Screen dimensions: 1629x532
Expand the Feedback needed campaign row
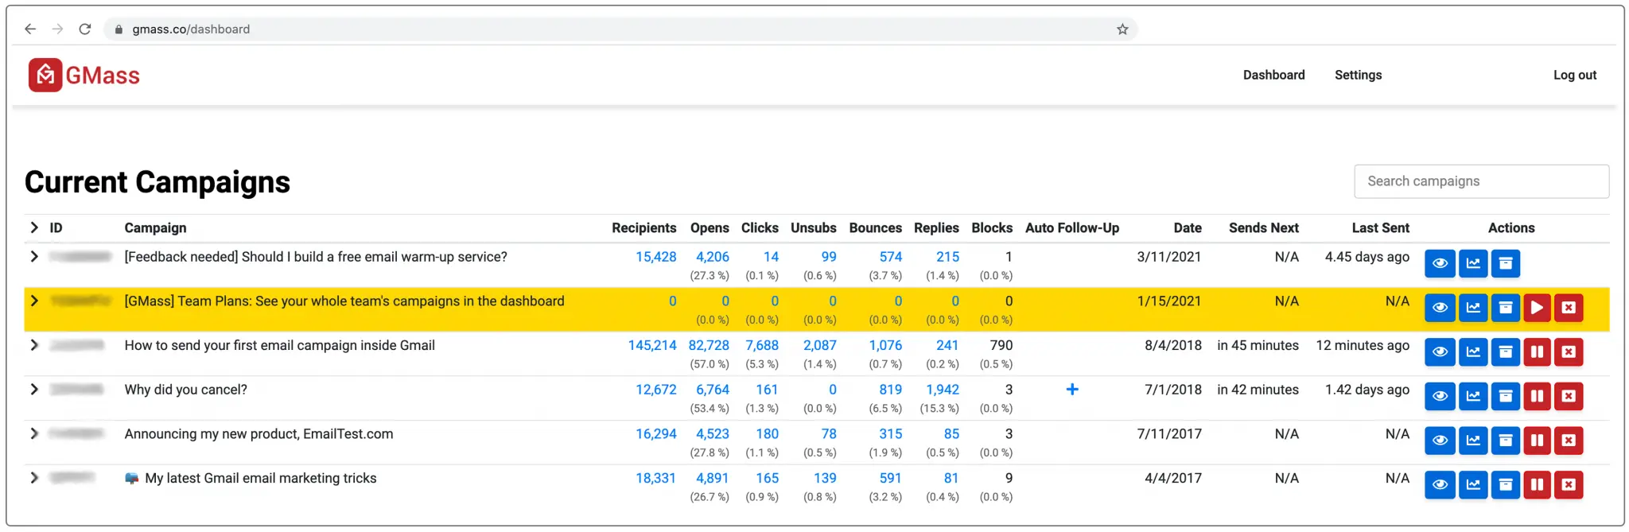34,257
